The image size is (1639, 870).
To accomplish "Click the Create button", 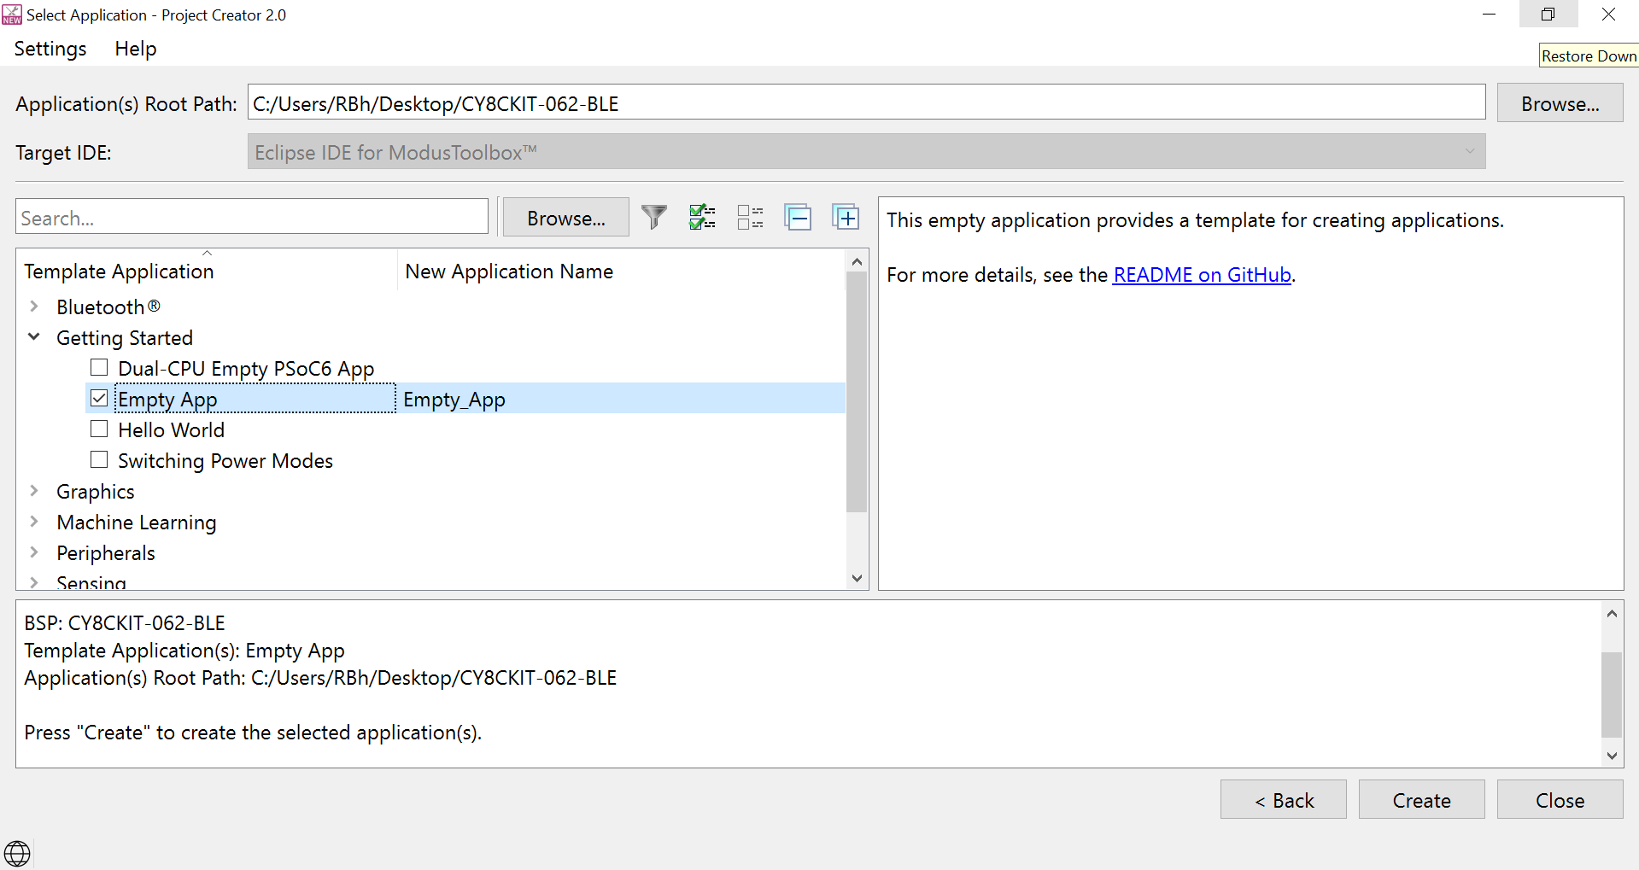I will point(1421,800).
